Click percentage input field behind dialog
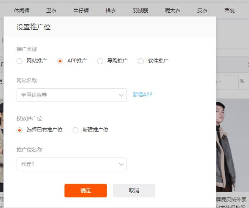This screenshot has height=208, width=249. tap(230, 82)
